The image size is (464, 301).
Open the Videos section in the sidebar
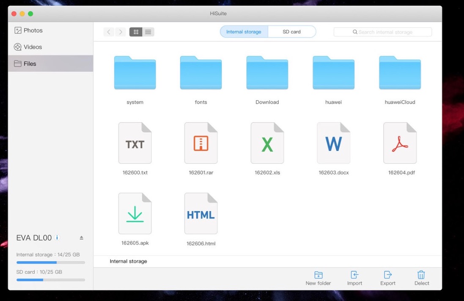51,47
